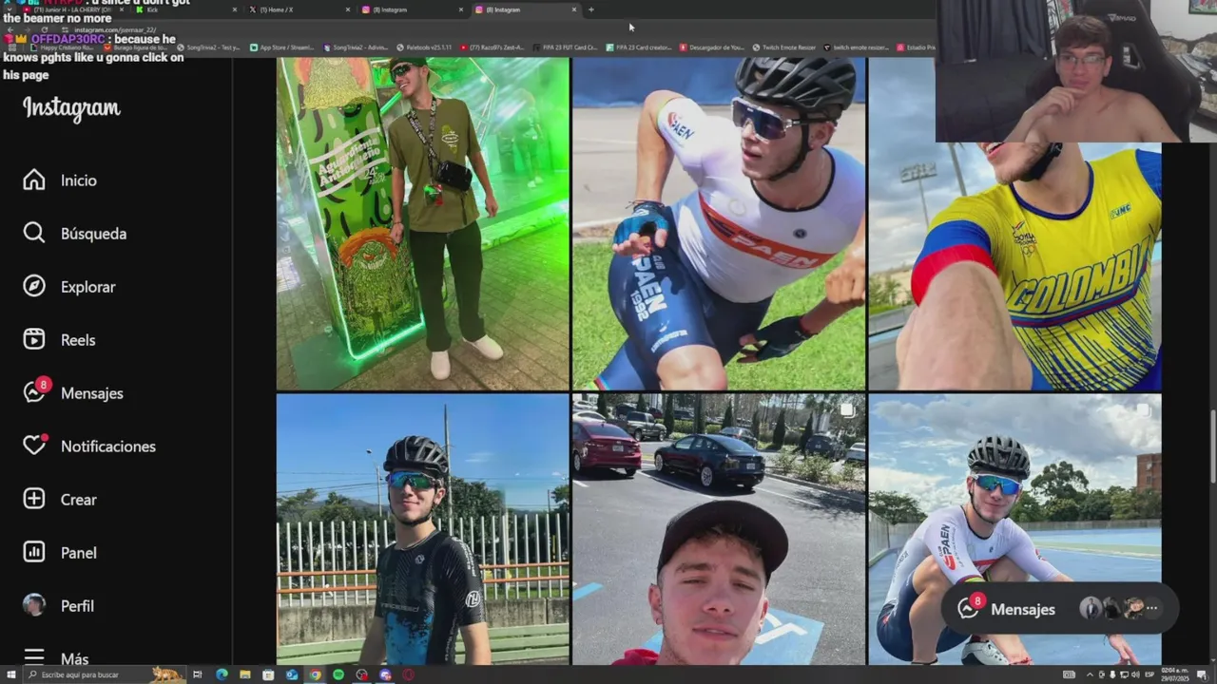Launch Microsoft Edge from taskbar
The width and height of the screenshot is (1217, 684).
(x=222, y=674)
